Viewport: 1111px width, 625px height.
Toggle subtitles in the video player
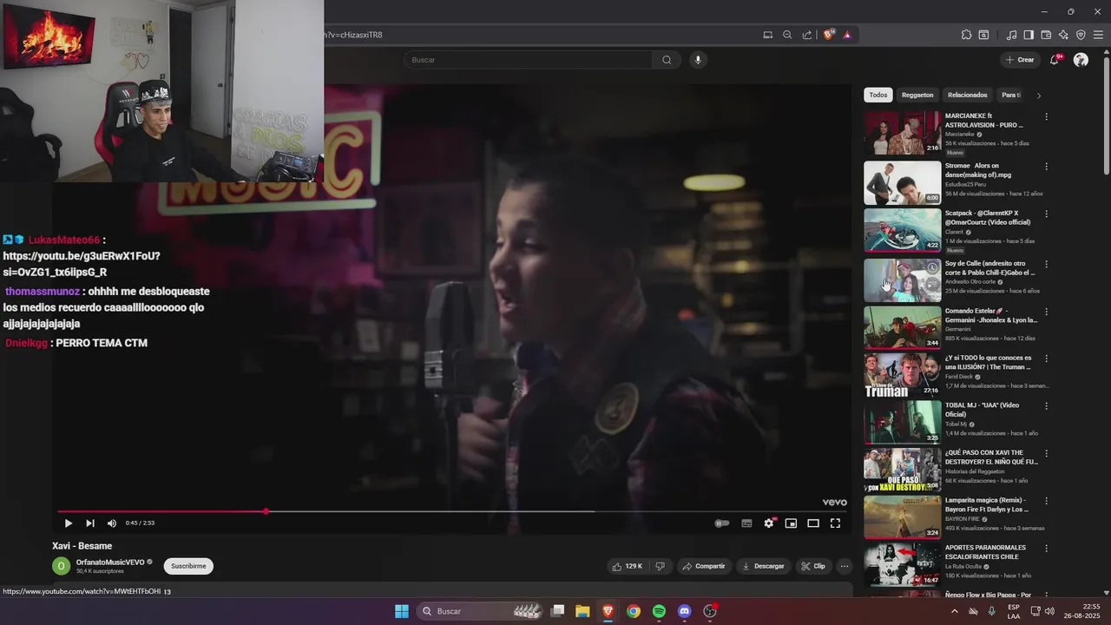(746, 523)
